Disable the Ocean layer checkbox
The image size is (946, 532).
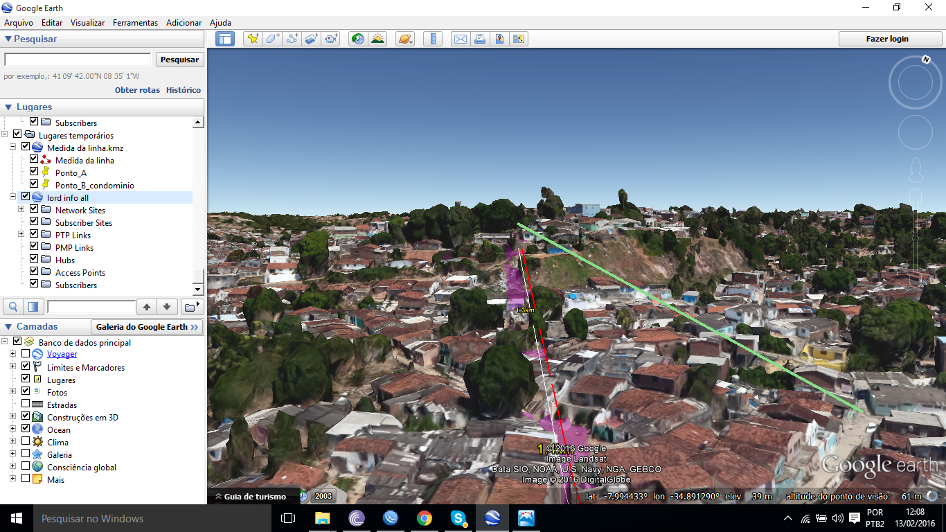pos(26,429)
